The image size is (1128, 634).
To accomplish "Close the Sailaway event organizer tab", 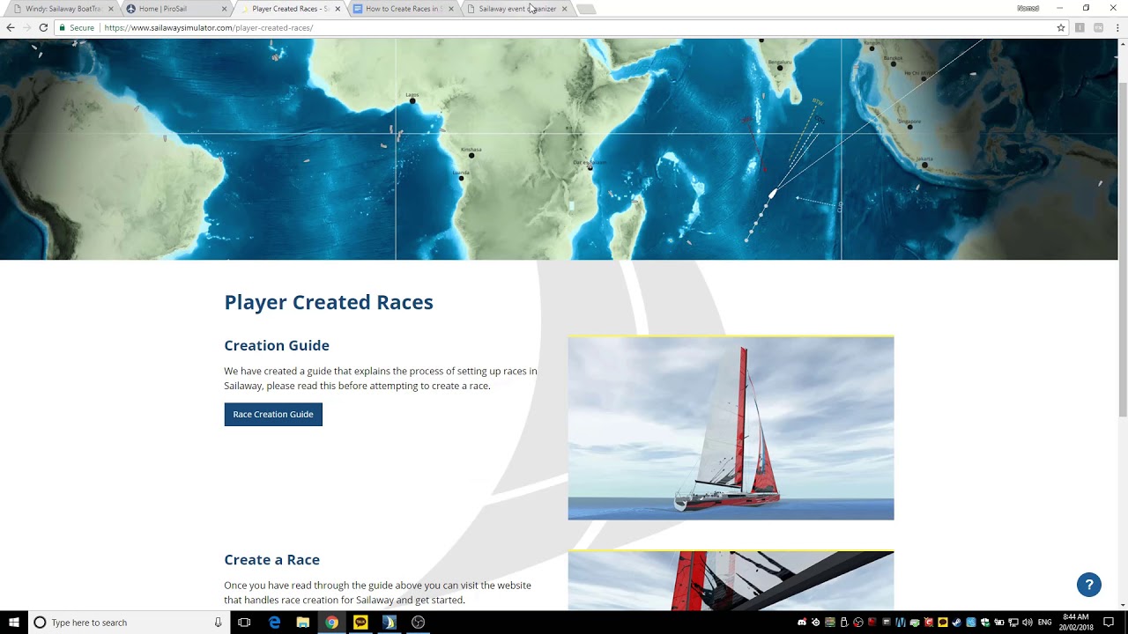I will click(x=564, y=9).
